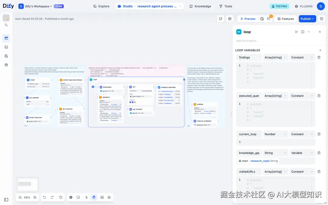328x205 pixels.
Task: Open PLUGINS page
Action: click(x=303, y=6)
